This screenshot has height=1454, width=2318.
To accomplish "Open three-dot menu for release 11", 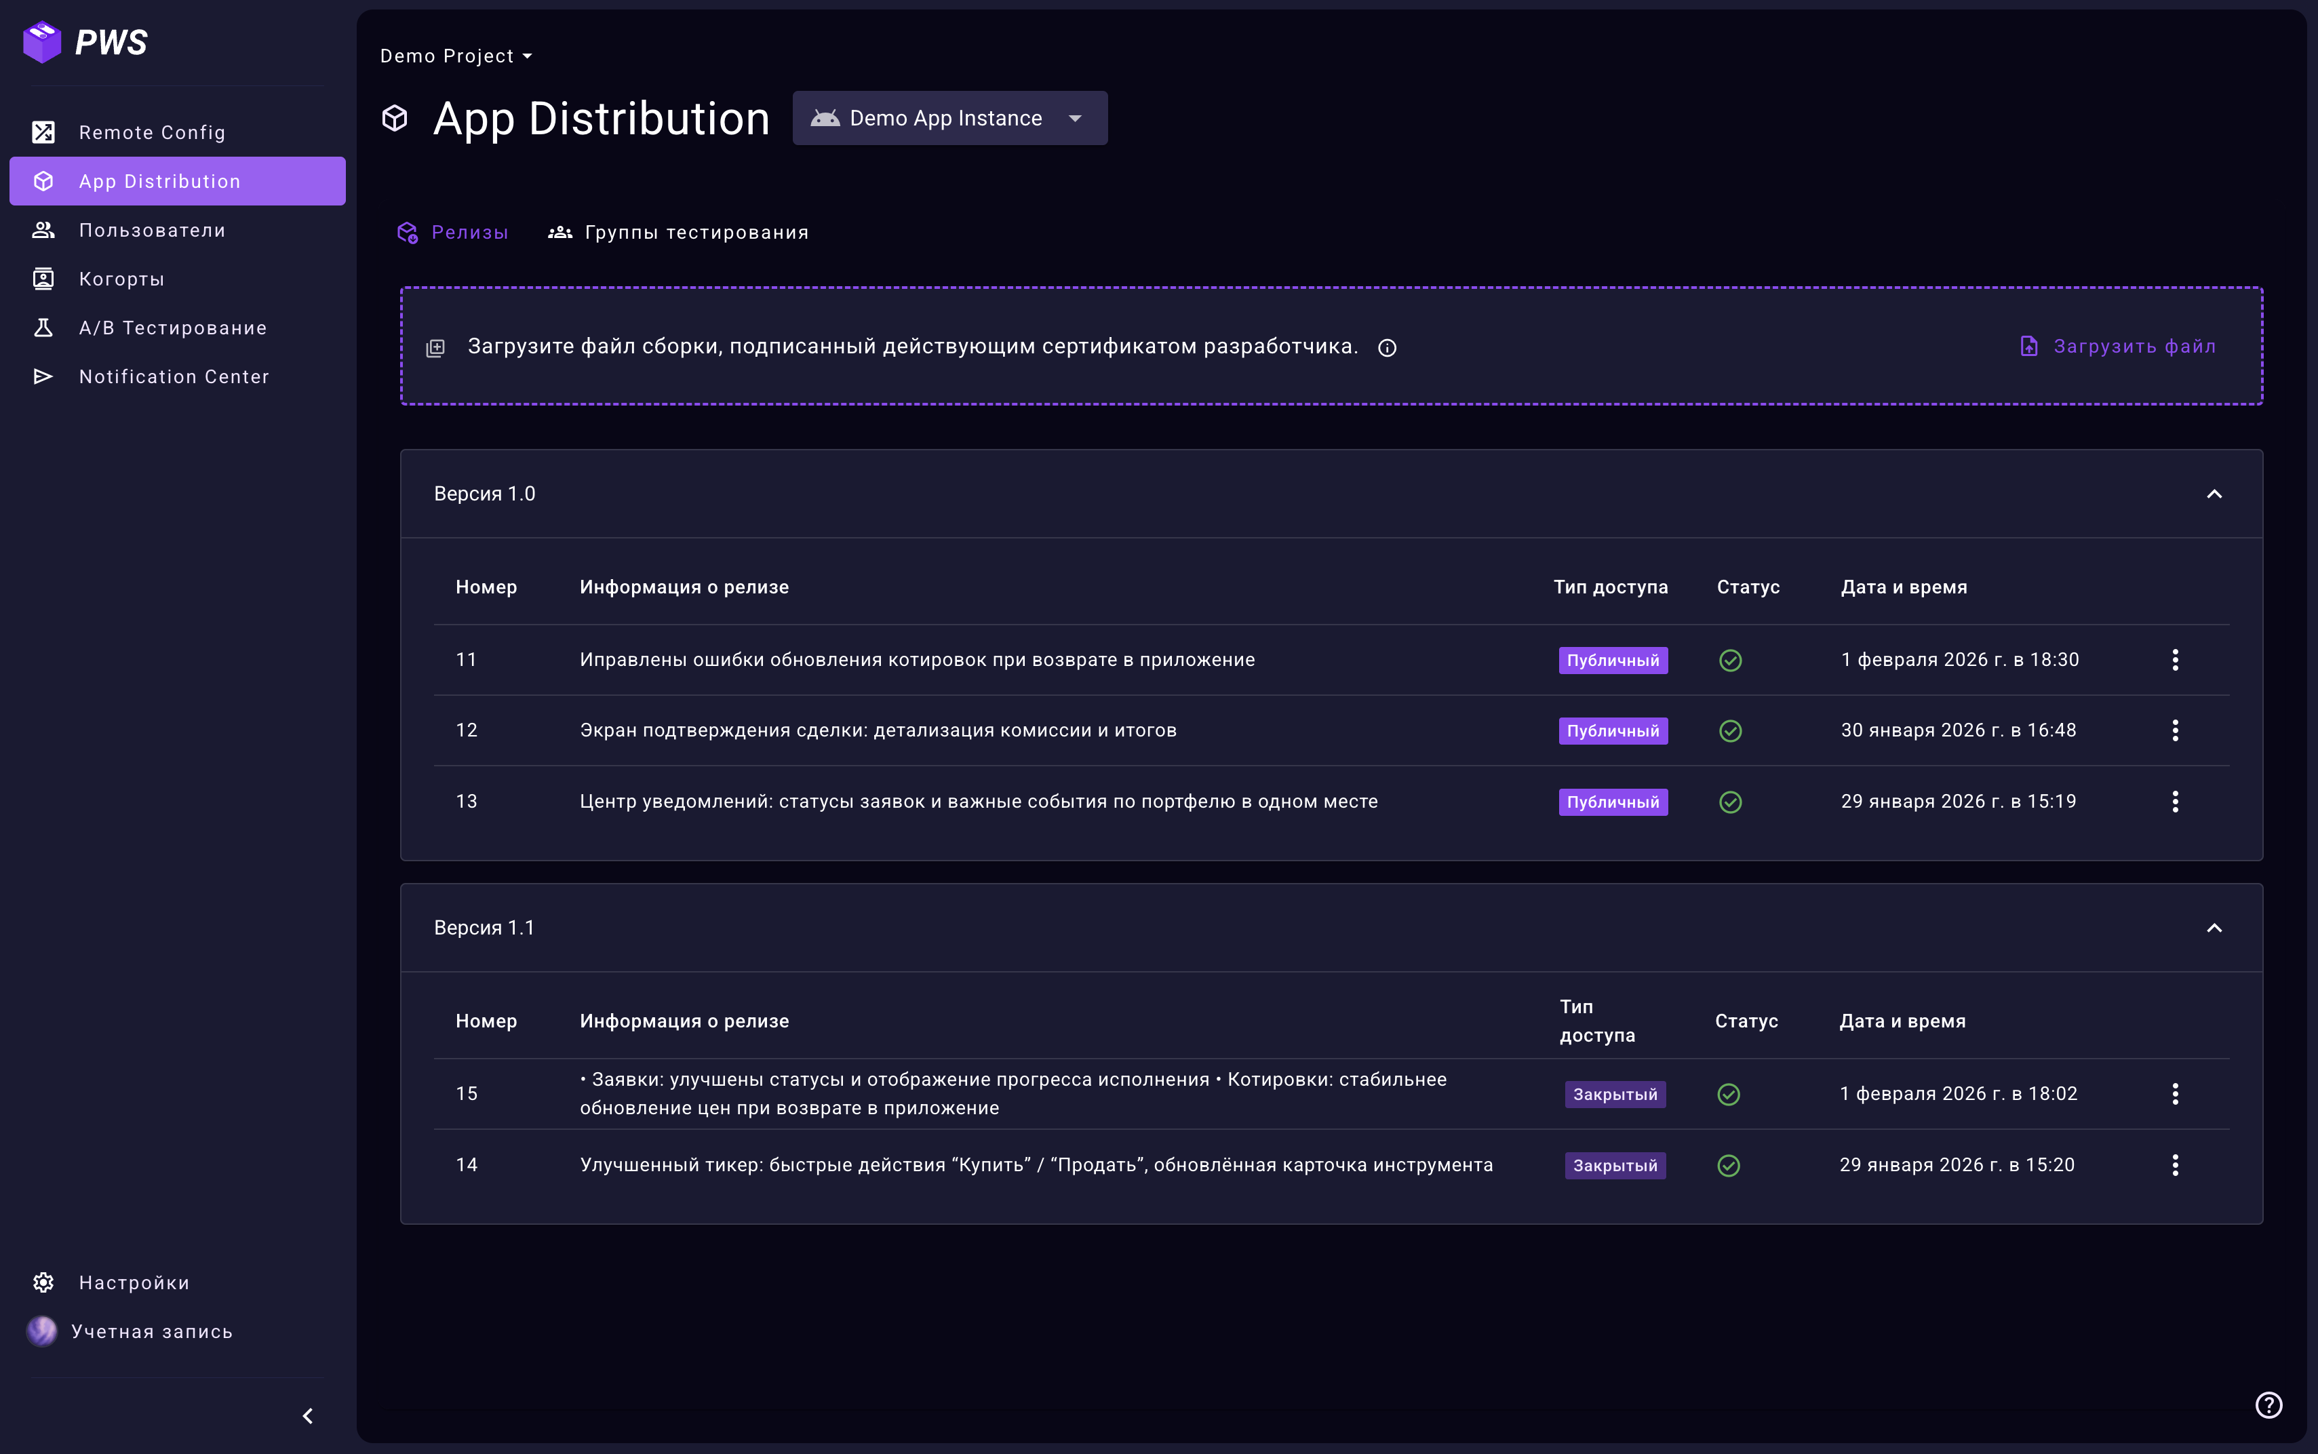I will tap(2175, 660).
